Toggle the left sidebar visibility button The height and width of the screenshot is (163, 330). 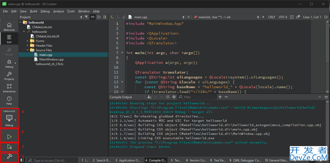click(22, 160)
